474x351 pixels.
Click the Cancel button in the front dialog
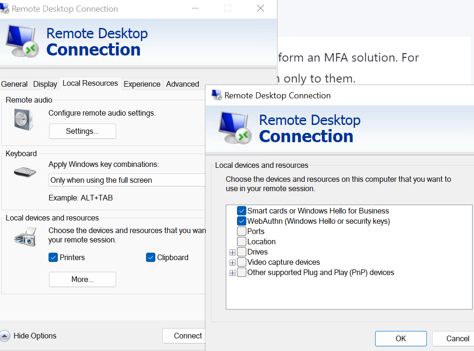pos(453,338)
